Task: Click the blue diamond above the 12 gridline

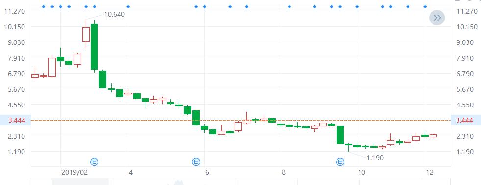Action: (x=425, y=6)
